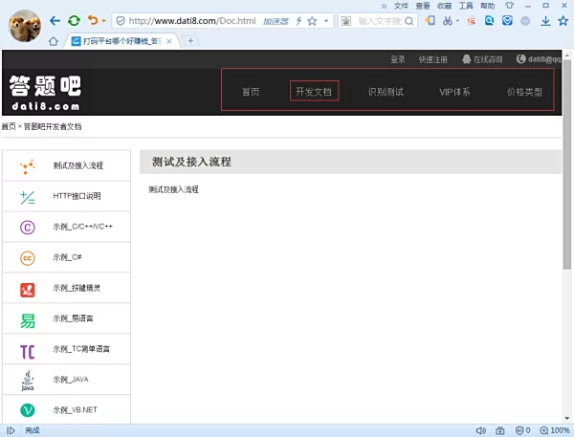This screenshot has height=437, width=574.
Task: Go to 识别测试 in the site navigation
Action: tap(386, 92)
